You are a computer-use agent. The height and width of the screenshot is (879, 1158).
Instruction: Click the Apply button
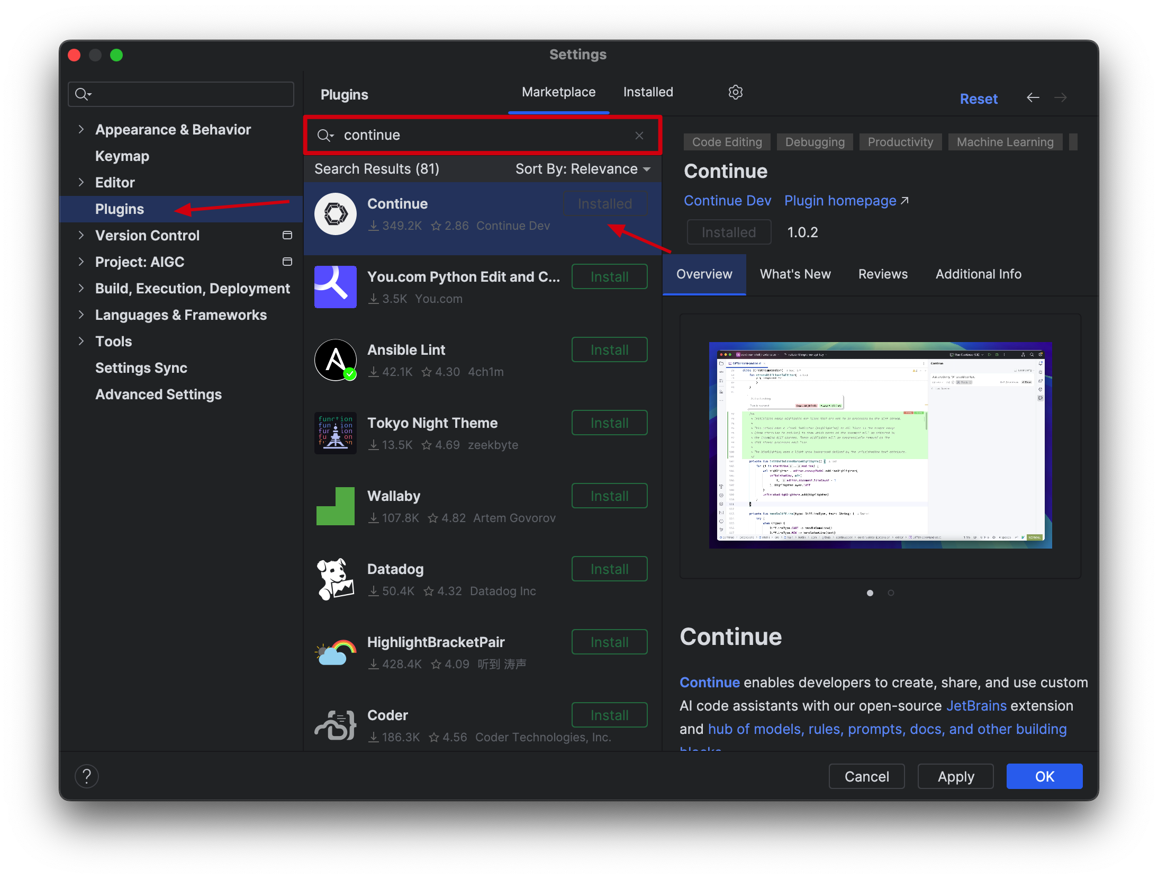tap(955, 776)
